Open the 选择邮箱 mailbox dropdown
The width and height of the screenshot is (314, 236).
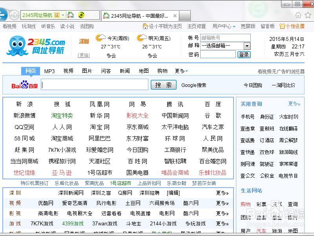[x=247, y=46]
